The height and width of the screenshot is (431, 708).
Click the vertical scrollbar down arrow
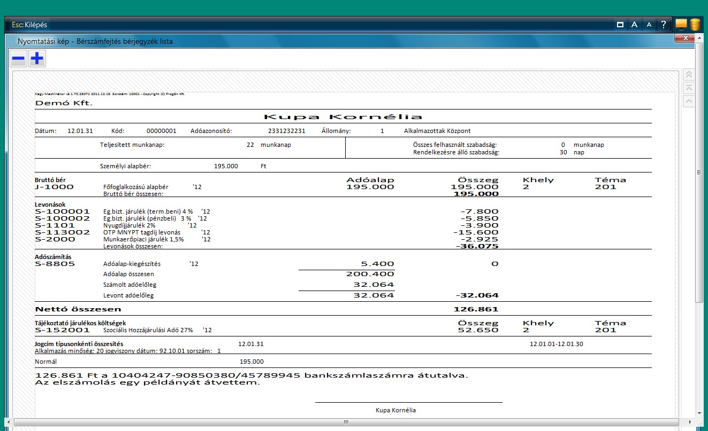tap(699, 413)
